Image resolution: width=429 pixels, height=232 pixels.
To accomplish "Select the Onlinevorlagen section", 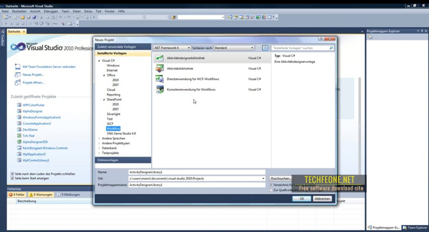I will coord(123,160).
